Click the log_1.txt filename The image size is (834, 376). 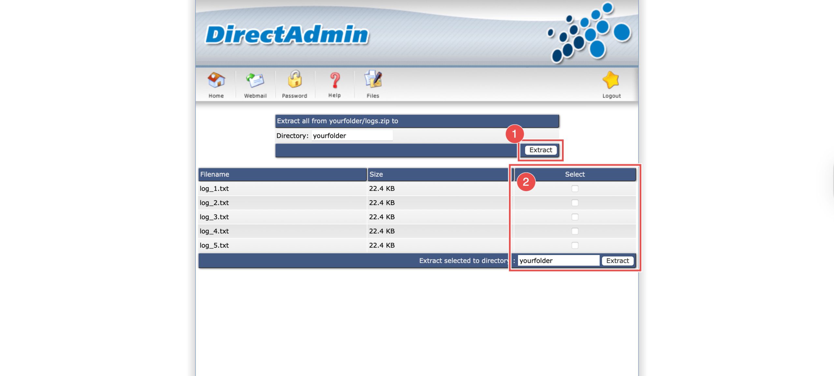tap(214, 188)
